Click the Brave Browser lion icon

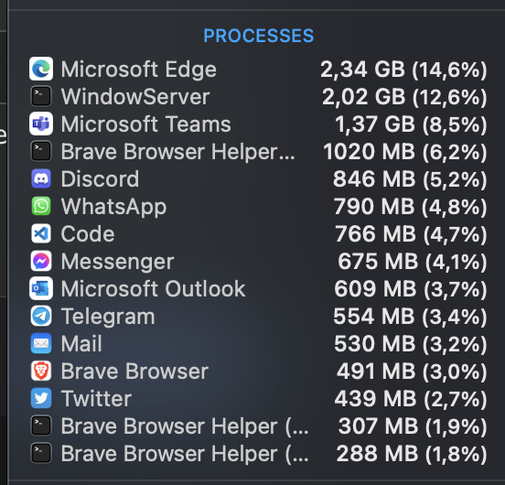tap(41, 371)
